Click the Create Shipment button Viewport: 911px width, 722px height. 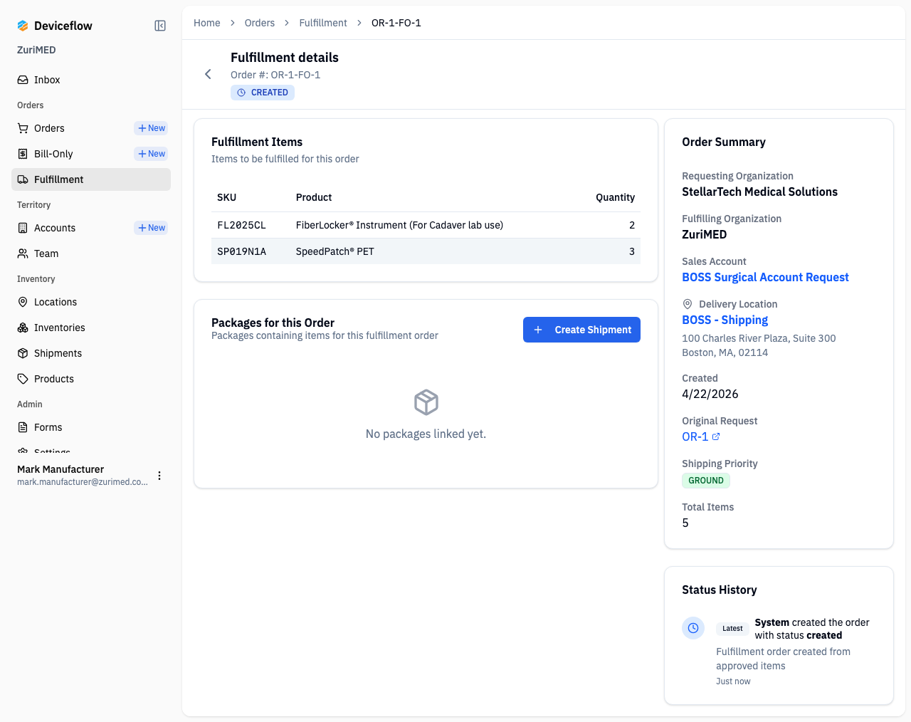click(581, 330)
